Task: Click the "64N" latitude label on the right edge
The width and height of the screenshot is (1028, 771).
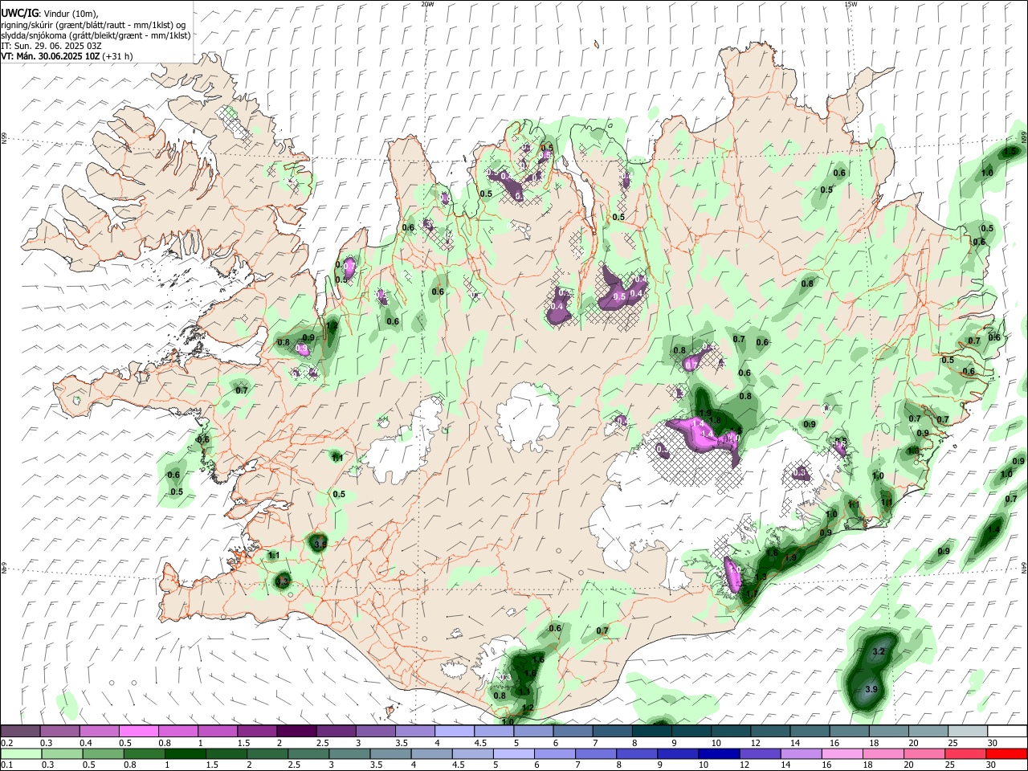Action: [x=1024, y=566]
